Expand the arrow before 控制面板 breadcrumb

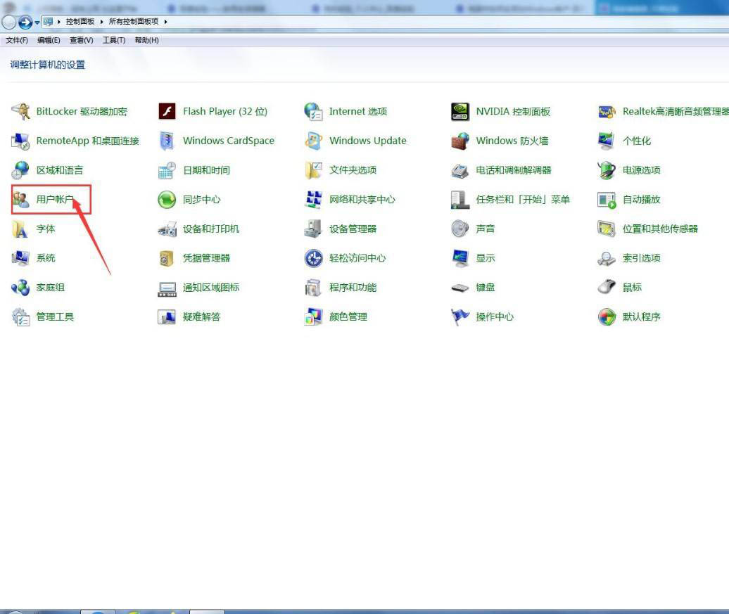[59, 21]
